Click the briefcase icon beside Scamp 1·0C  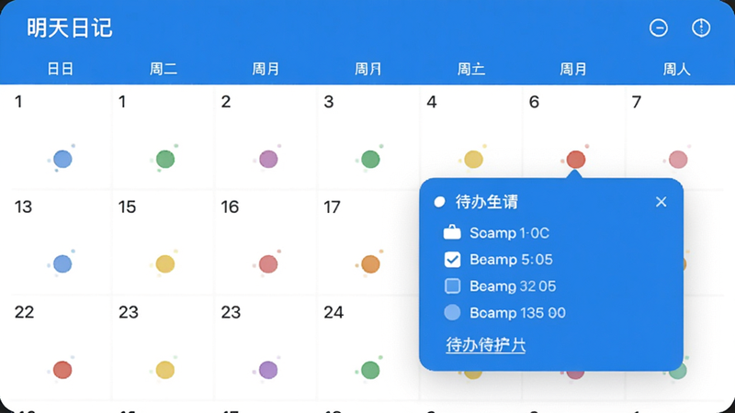(x=452, y=232)
